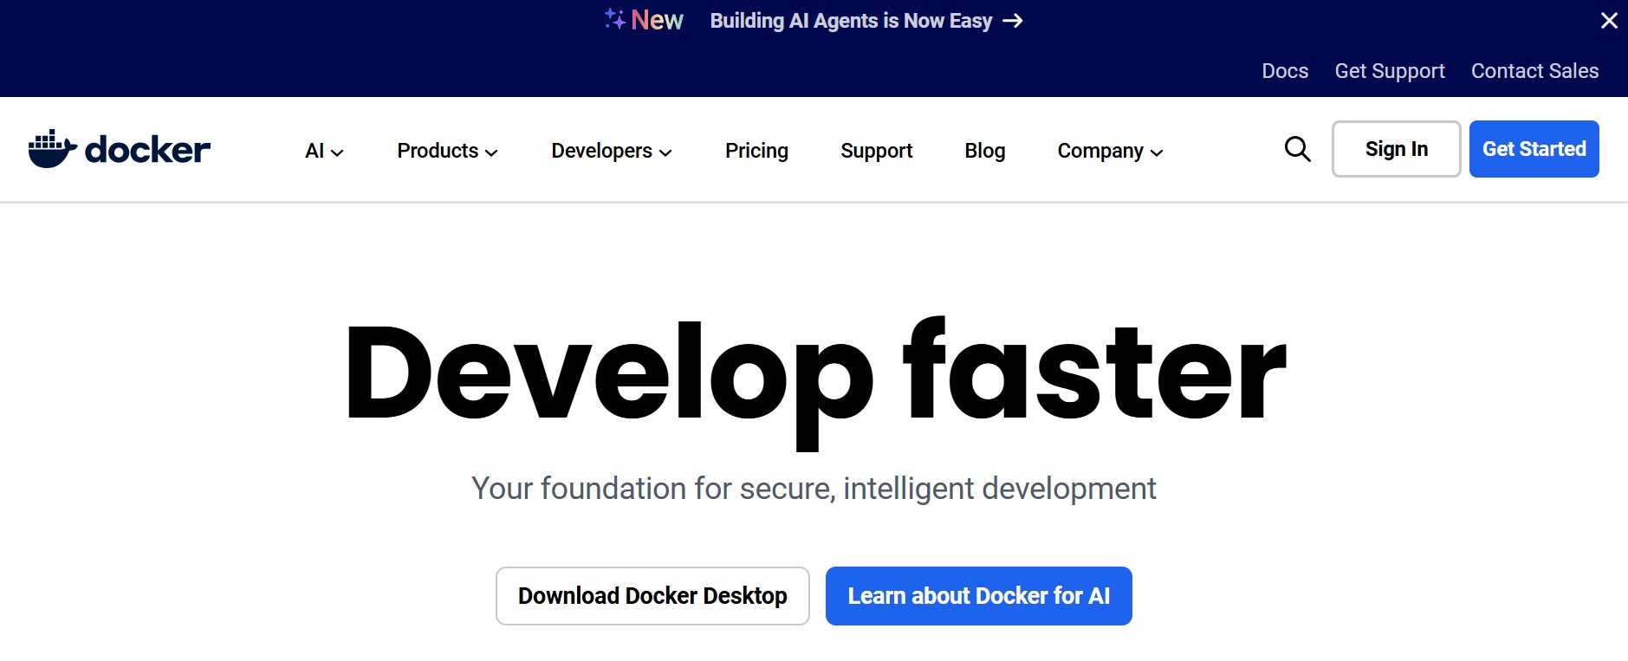Open the Docs link

(x=1285, y=71)
